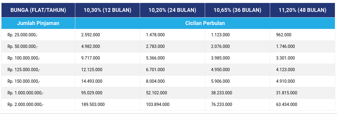The height and width of the screenshot is (114, 337).
Task: Select the 10,30% (12 BULAN) column header
Action: tap(107, 10)
